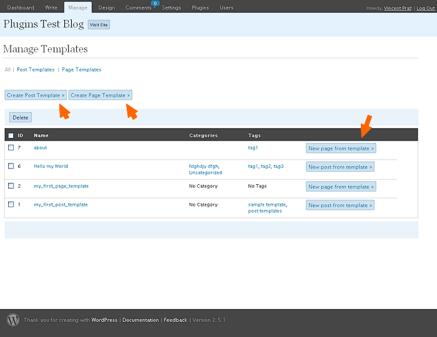Click the ID column header

click(21, 135)
